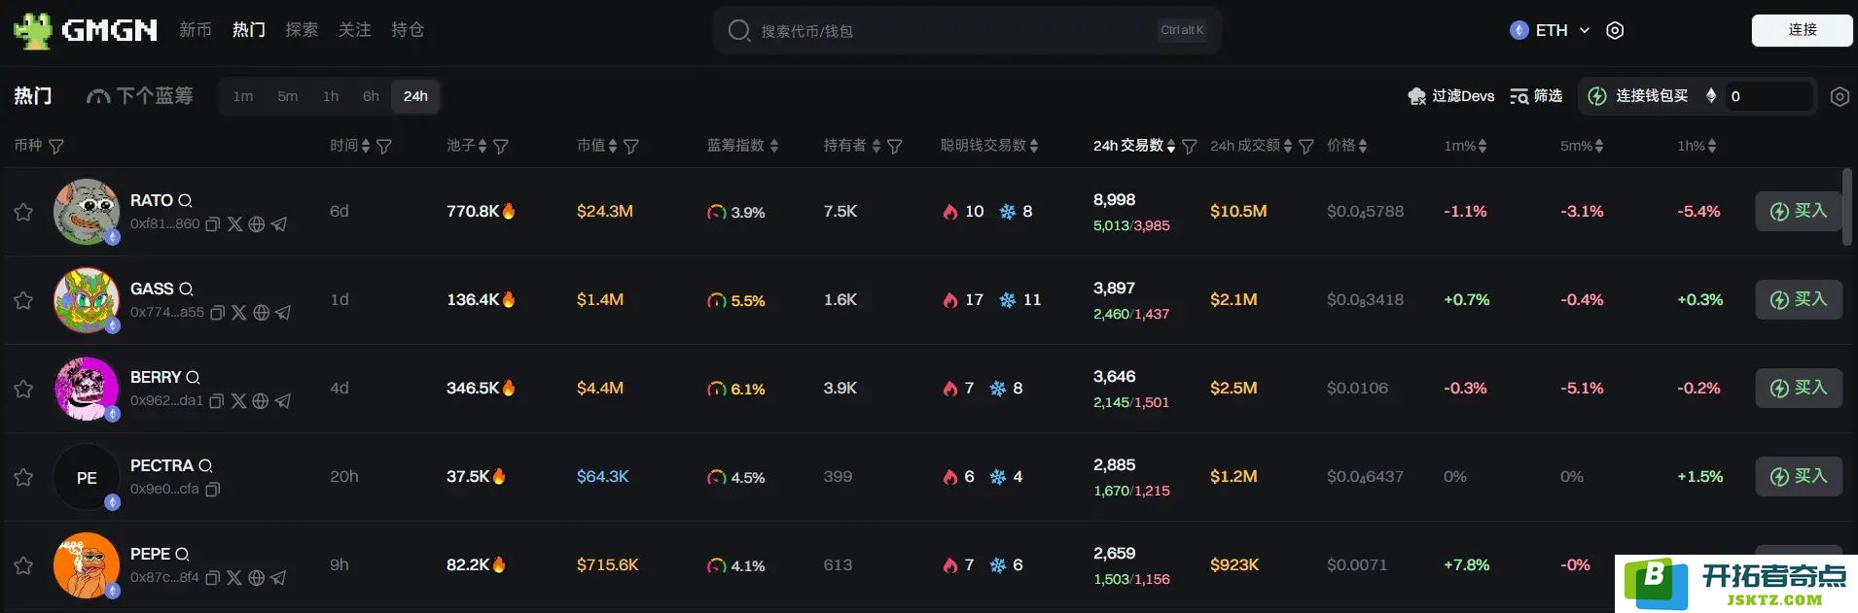Open the GASS Telegram link
Screen dimensions: 1858x613
tap(283, 313)
